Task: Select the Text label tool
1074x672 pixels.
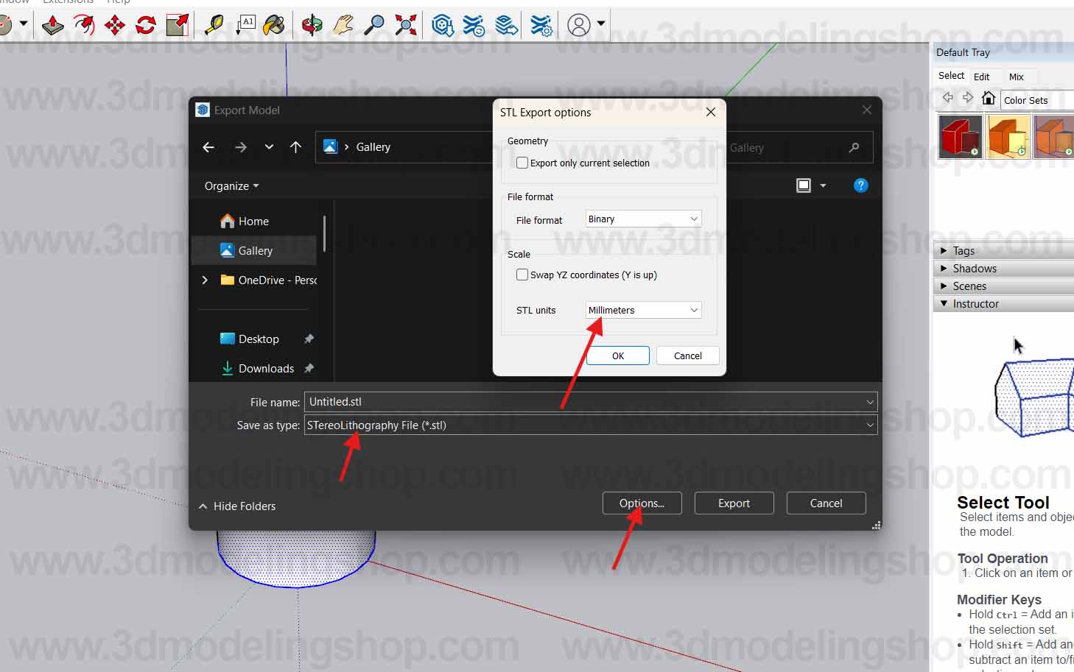Action: click(245, 25)
